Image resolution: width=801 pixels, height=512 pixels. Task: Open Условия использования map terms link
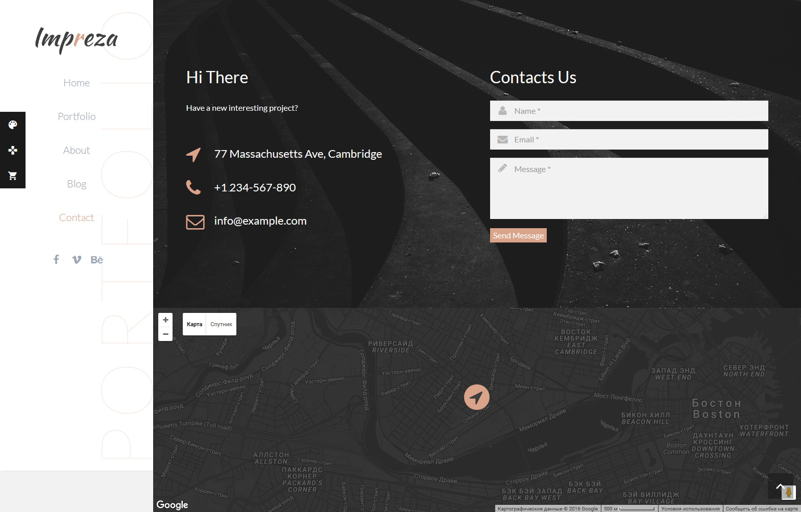(690, 508)
